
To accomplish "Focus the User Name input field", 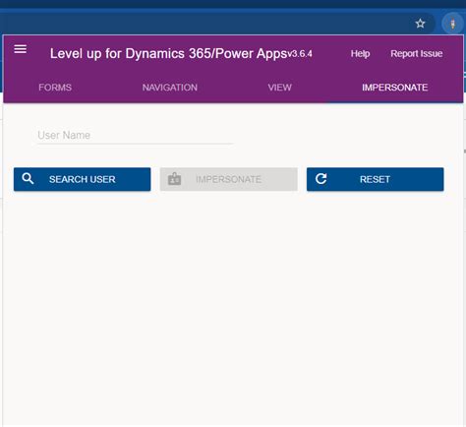I will tap(135, 135).
